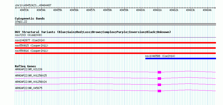223x105 pixels.
Task: Open variant nsv550815 (Cooper2011) label
Action: (32, 45)
